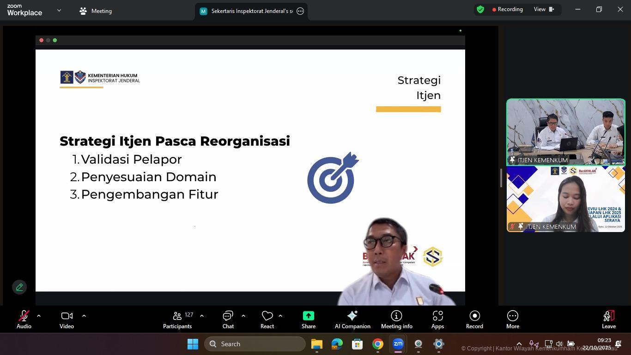The height and width of the screenshot is (355, 631).
Task: Open the React emoji menu
Action: 267,319
